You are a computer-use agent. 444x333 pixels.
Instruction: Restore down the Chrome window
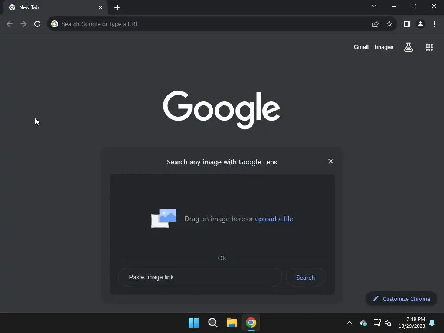coord(414,6)
